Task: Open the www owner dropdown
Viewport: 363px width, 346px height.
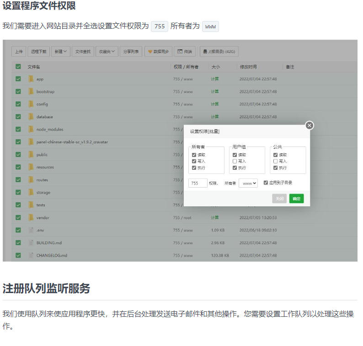Action: point(248,183)
